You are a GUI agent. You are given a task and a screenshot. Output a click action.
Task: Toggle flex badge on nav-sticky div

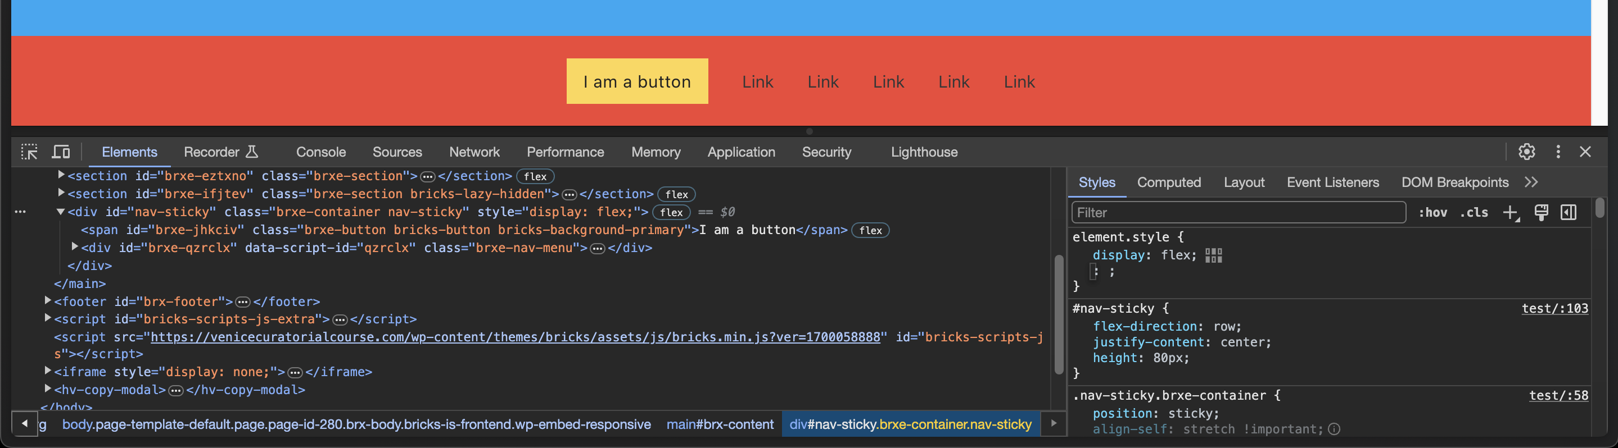(671, 213)
